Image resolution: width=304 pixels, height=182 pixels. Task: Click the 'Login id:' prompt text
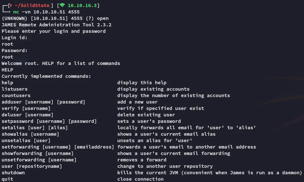pos(14,38)
